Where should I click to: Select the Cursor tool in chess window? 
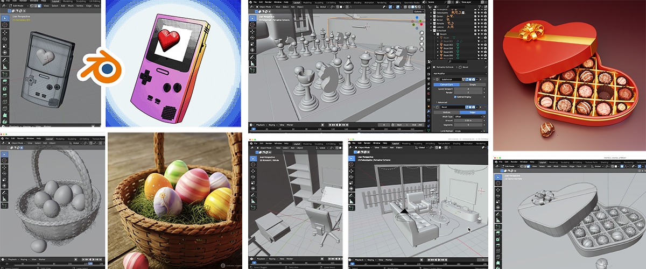click(x=252, y=25)
